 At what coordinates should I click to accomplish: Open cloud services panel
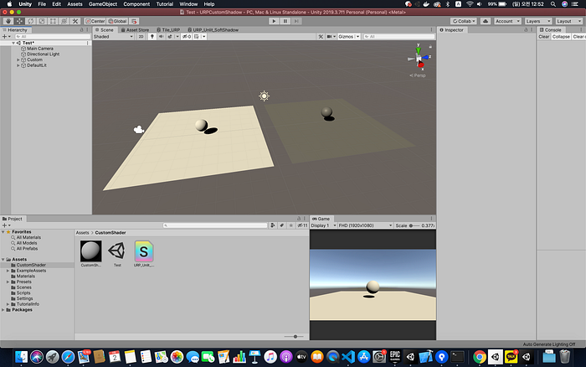[486, 21]
